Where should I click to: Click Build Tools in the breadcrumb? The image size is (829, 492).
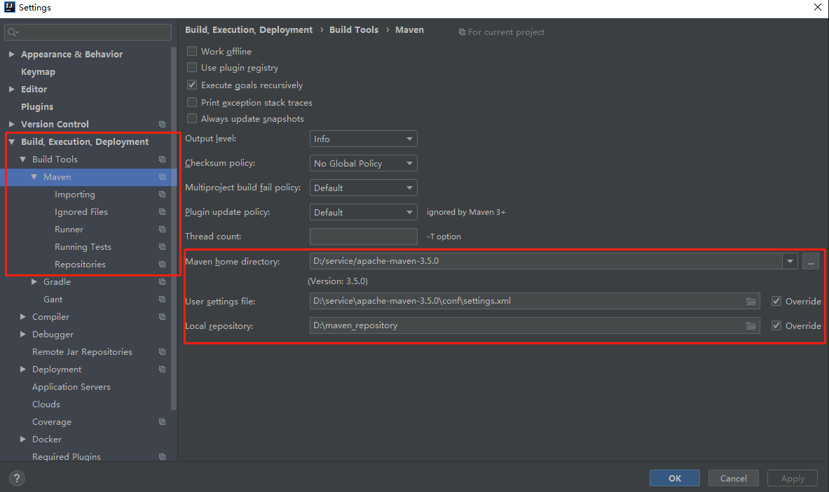click(354, 29)
